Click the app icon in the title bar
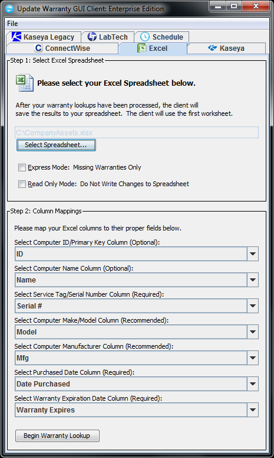 click(9, 8)
